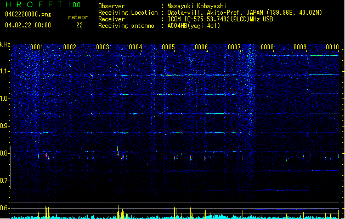The image size is (345, 219).
Task: Click the version number 1.0.0
Action: click(x=75, y=4)
